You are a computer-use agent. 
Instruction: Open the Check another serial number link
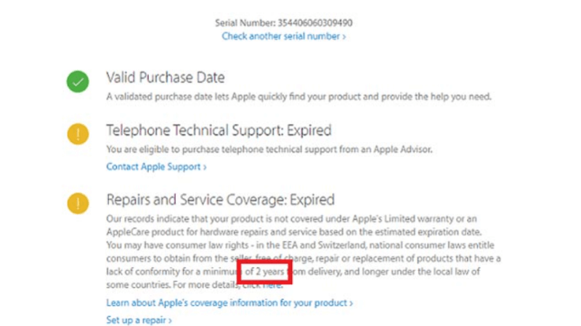point(281,35)
